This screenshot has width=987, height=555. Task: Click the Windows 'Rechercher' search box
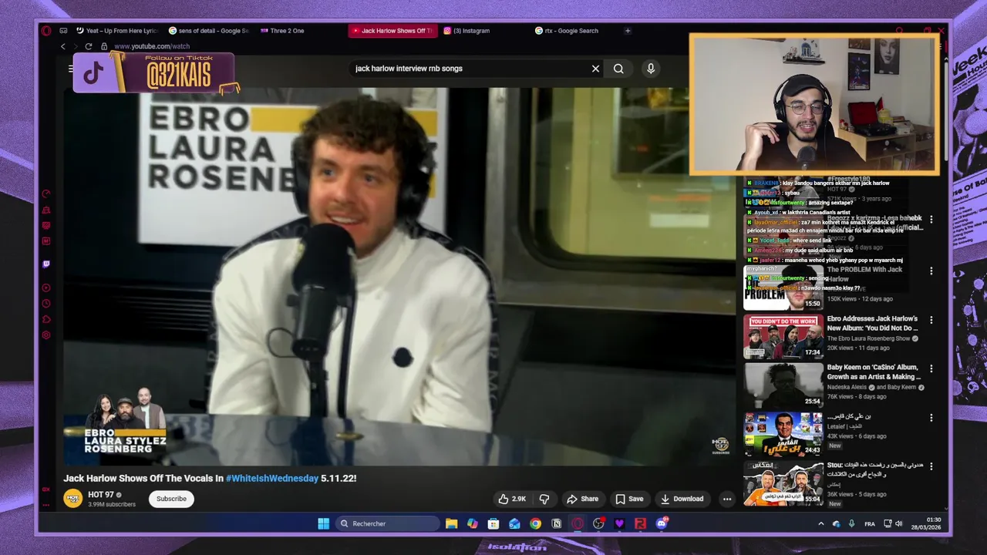[388, 523]
